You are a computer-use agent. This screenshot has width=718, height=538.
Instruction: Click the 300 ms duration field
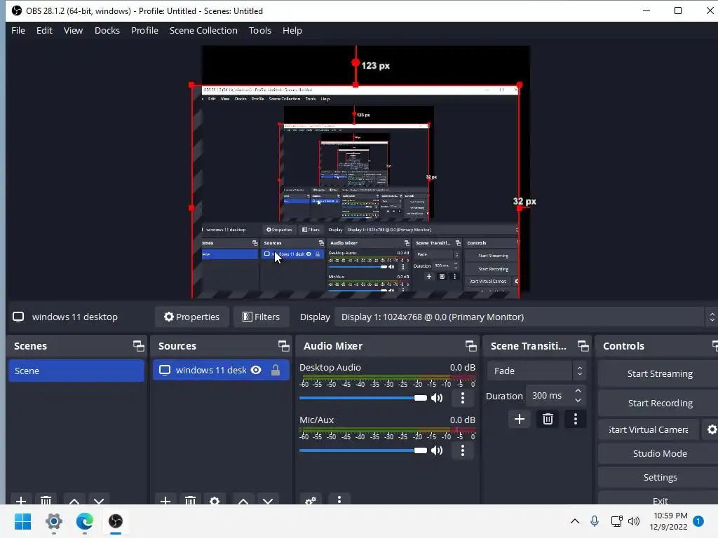coord(550,396)
